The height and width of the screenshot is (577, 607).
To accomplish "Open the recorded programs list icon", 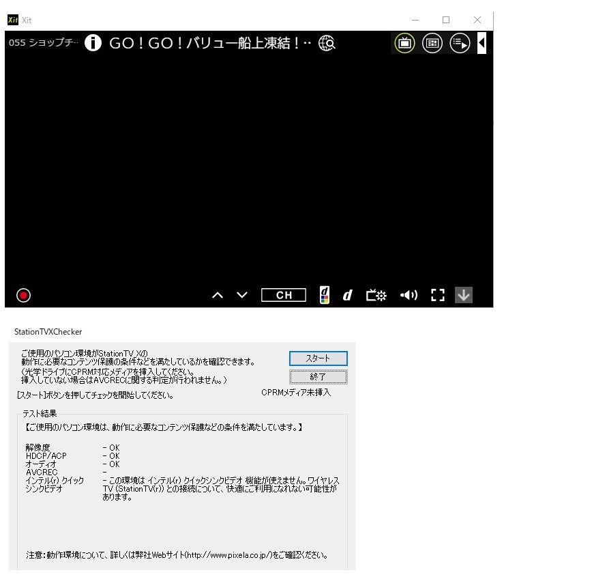I will [460, 42].
